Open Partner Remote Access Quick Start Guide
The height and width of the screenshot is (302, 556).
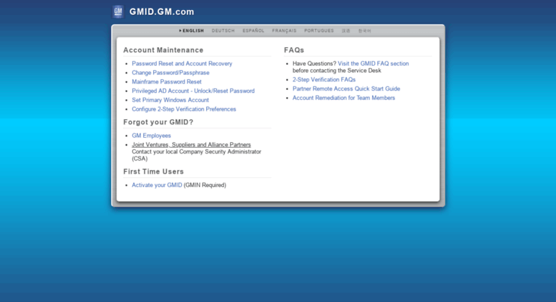[346, 89]
